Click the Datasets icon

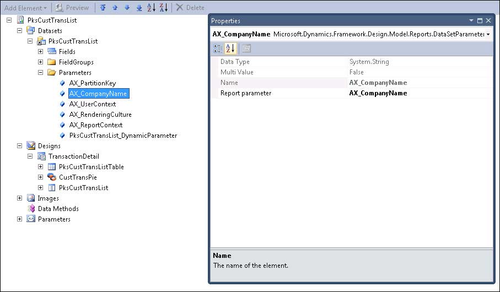tap(31, 31)
